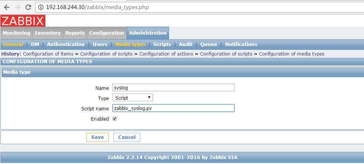Viewport: 364px width, 164px height.
Task: Open the Inventory tab
Action: click(48, 33)
